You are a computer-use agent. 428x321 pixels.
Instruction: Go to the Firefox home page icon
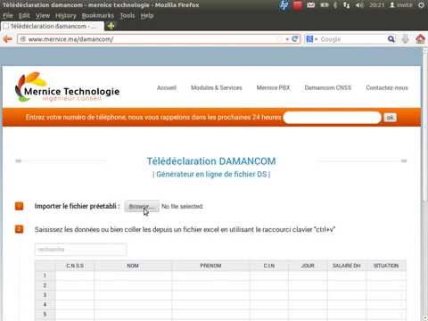point(420,39)
